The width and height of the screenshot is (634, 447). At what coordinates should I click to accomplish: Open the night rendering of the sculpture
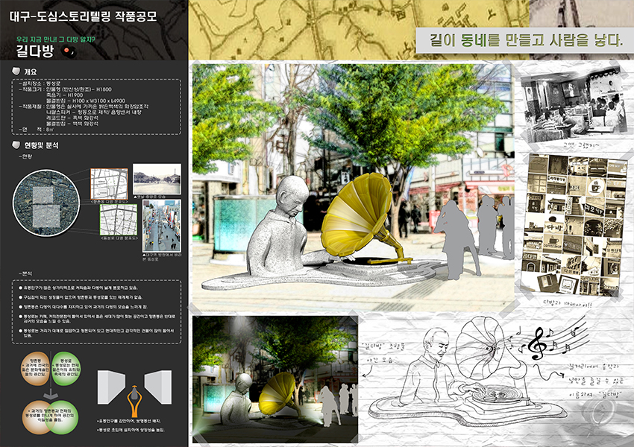(275, 379)
